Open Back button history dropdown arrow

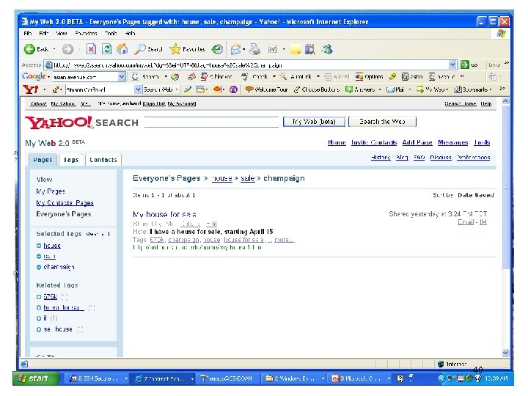54,50
